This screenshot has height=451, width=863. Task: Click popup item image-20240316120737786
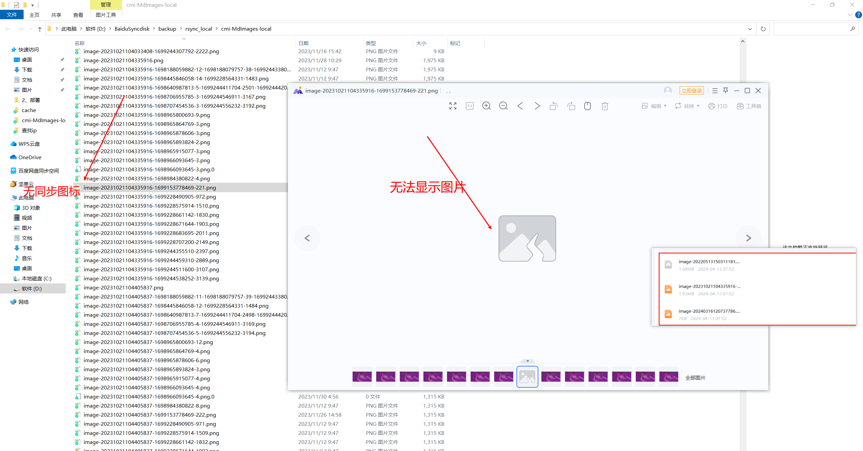click(x=709, y=311)
